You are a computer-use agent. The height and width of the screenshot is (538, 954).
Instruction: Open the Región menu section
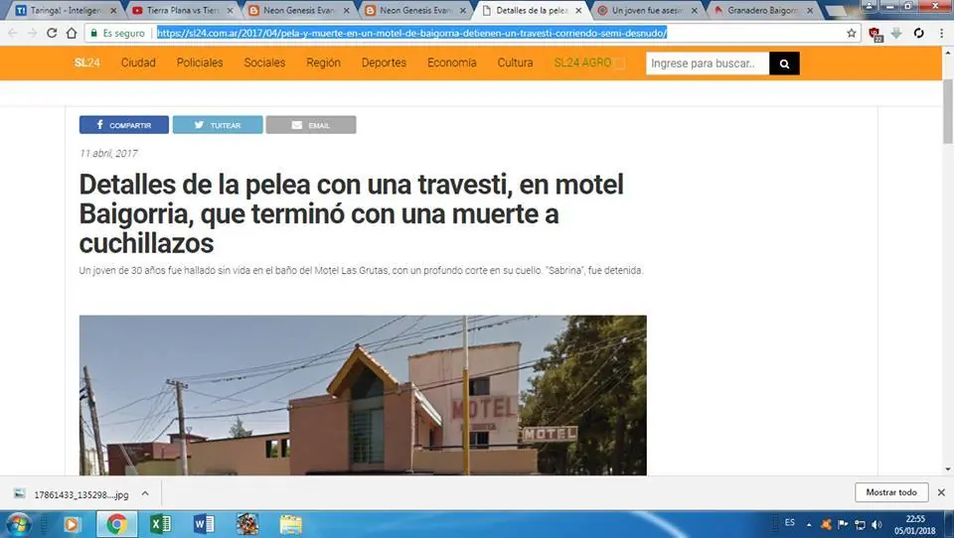click(x=323, y=63)
